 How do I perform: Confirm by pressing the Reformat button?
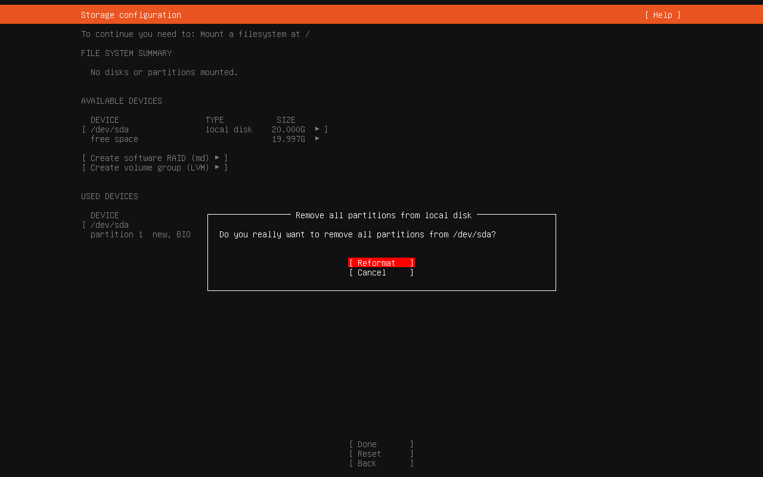pos(381,263)
